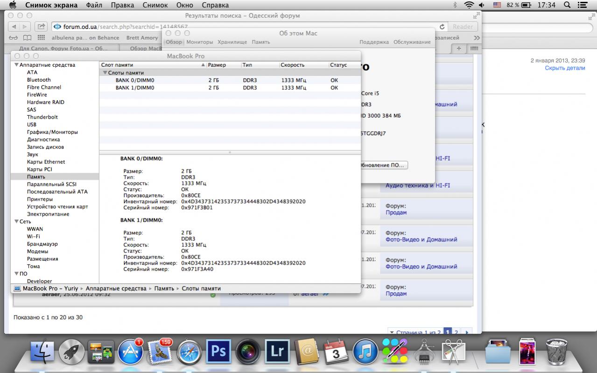Screen dimensions: 597x373
Task: Open the Apple menu
Action: (x=13, y=5)
